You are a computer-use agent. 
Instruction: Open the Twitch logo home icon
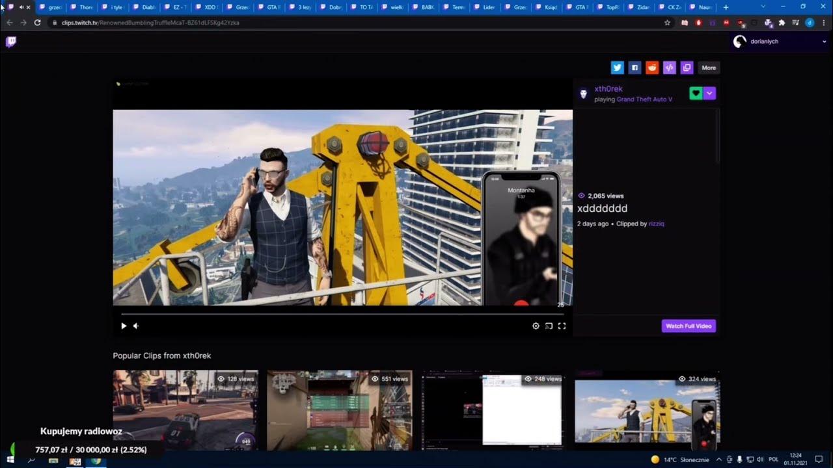[11, 42]
